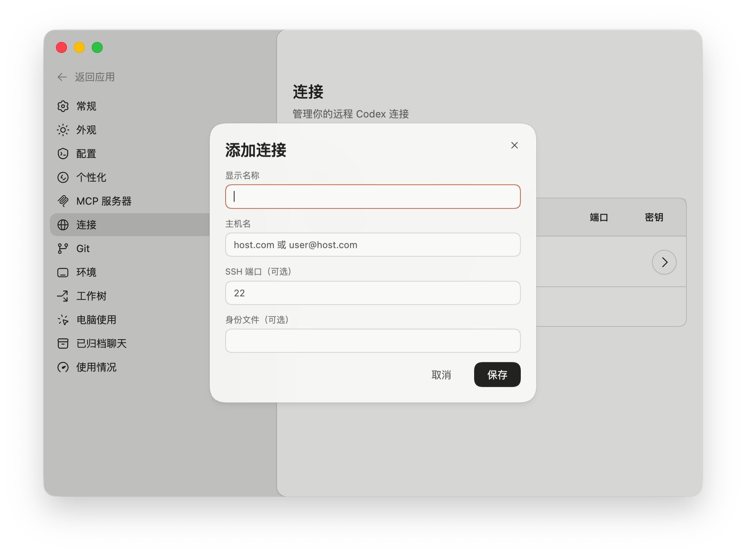Click the MCP 服务器 icon
The image size is (746, 554).
63,201
